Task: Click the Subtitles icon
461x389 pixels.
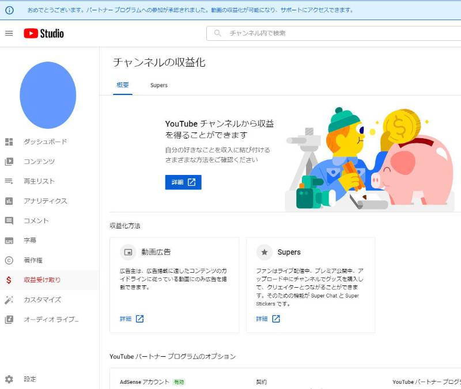Action: (x=9, y=241)
